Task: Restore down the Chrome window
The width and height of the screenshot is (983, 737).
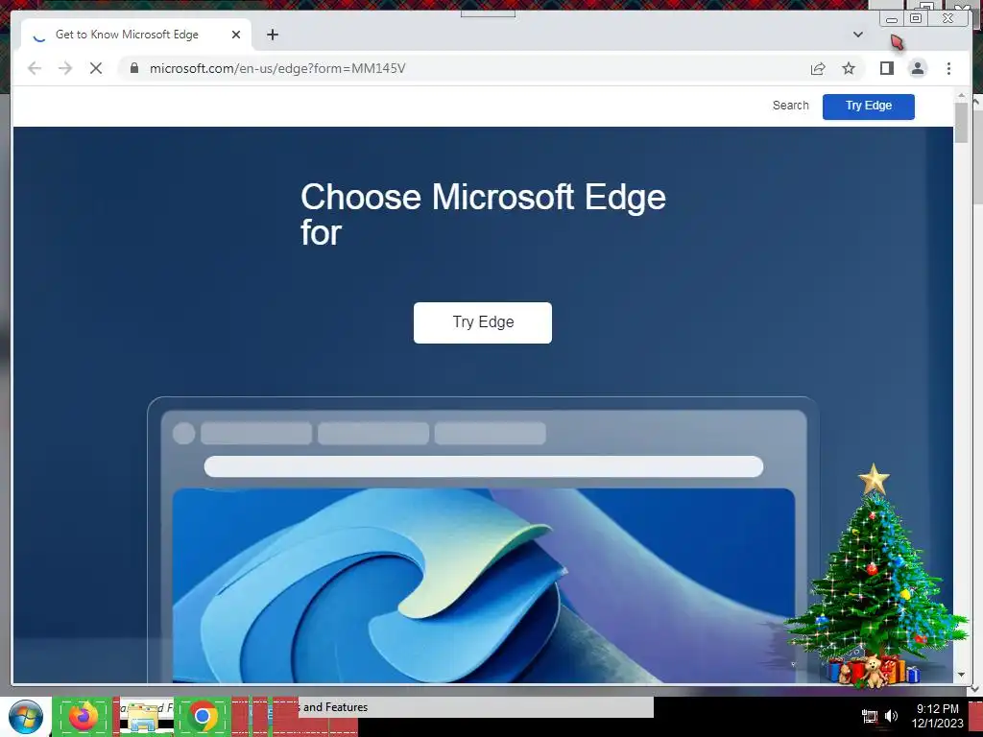Action: click(x=915, y=19)
